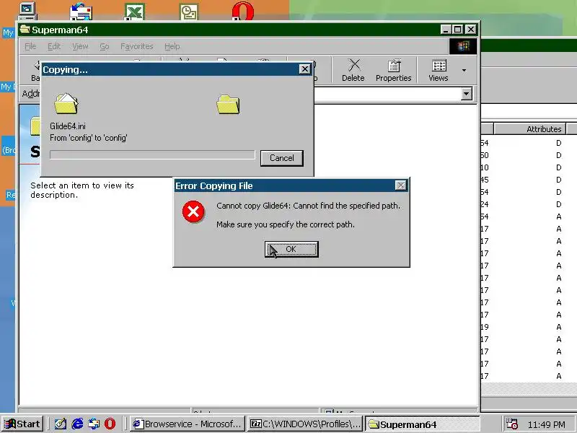The width and height of the screenshot is (577, 433).
Task: Open the View menu
Action: 80,46
